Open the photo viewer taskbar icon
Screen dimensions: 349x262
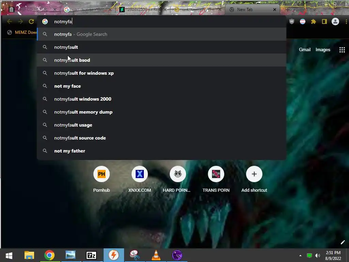[71, 255]
